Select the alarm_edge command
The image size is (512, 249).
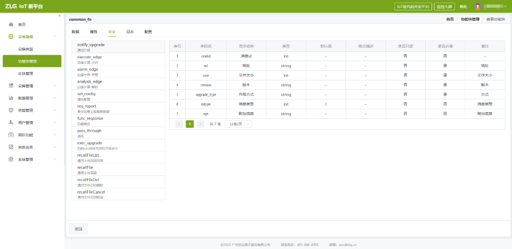tap(119, 71)
